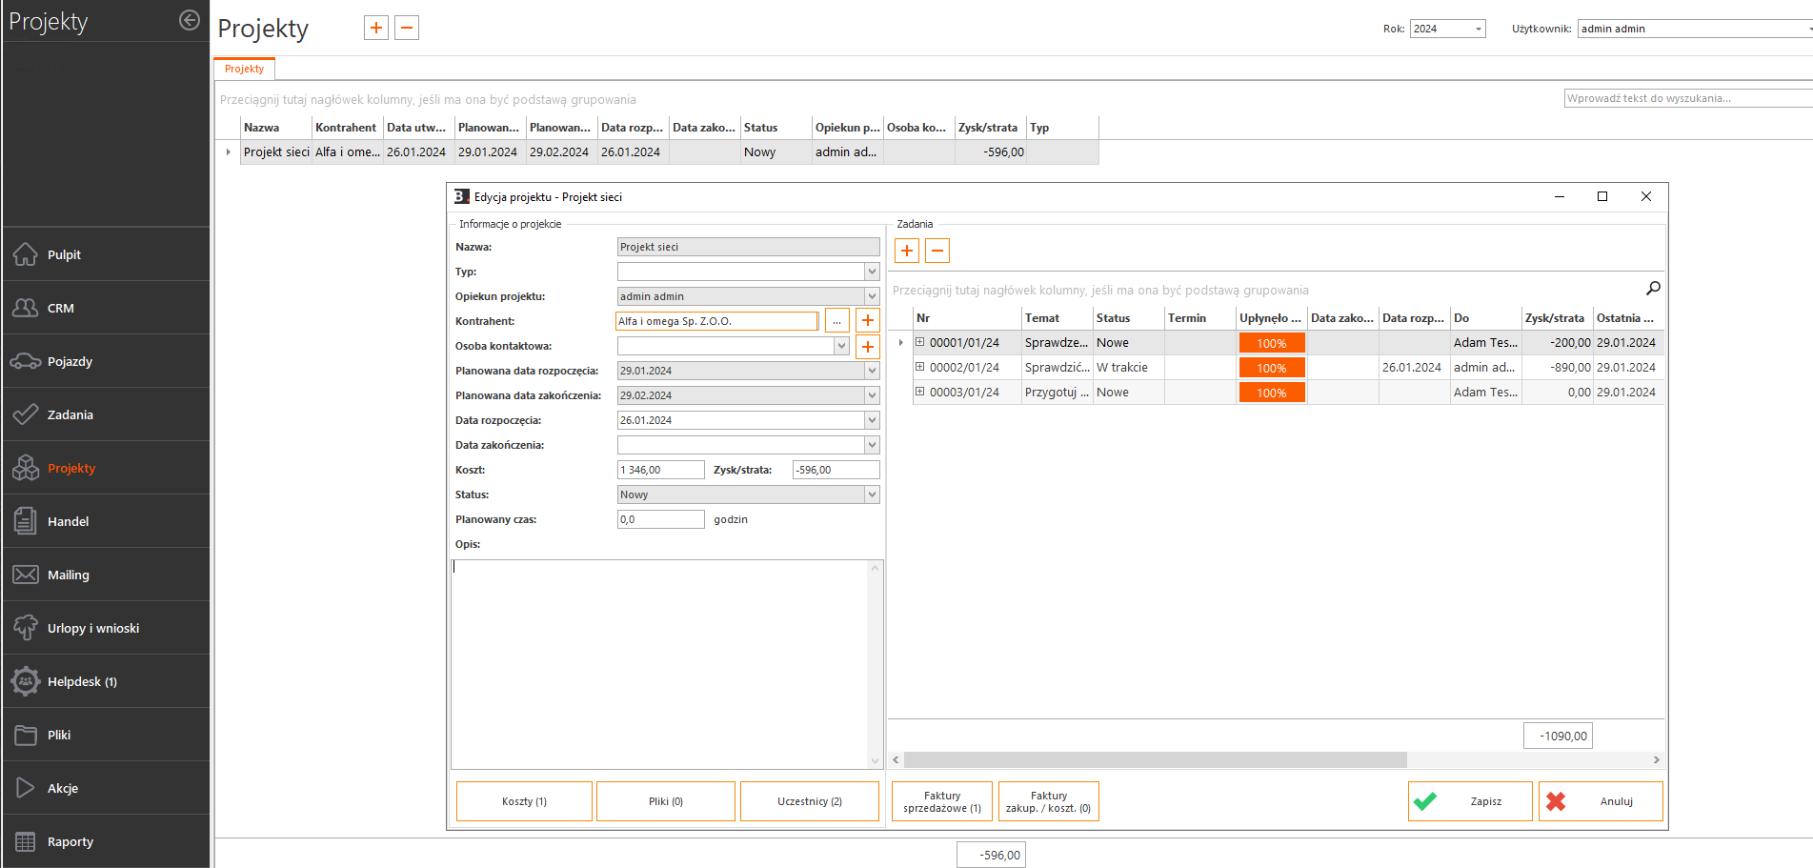Click the search magnifier icon in Zadania

pos(1653,288)
